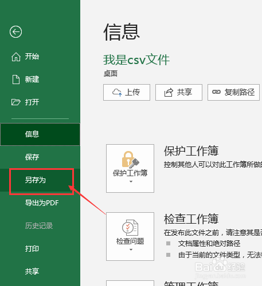Click the blank page icon beside 新建
Viewport: 262px width, 286px height.
click(16, 80)
